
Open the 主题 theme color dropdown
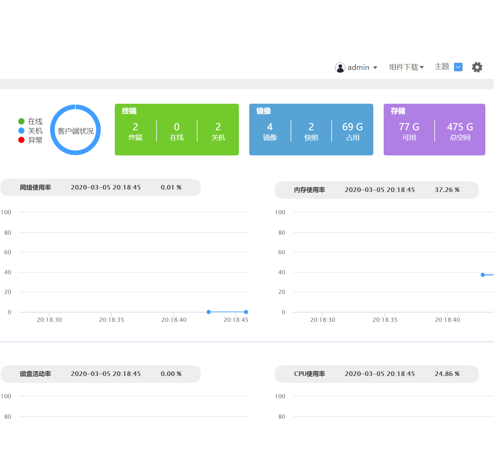pyautogui.click(x=458, y=67)
